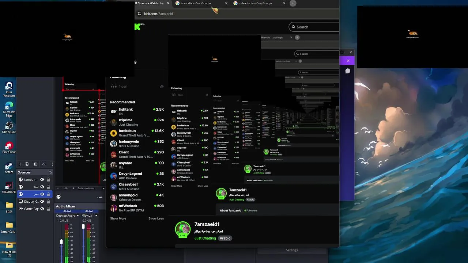The width and height of the screenshot is (468, 263).
Task: Open the Scale to Window dropdown
Action: (x=91, y=188)
